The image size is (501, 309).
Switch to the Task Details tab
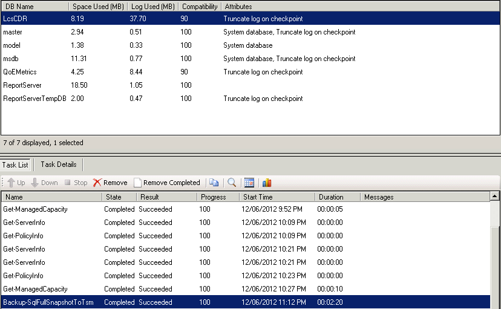click(x=58, y=164)
